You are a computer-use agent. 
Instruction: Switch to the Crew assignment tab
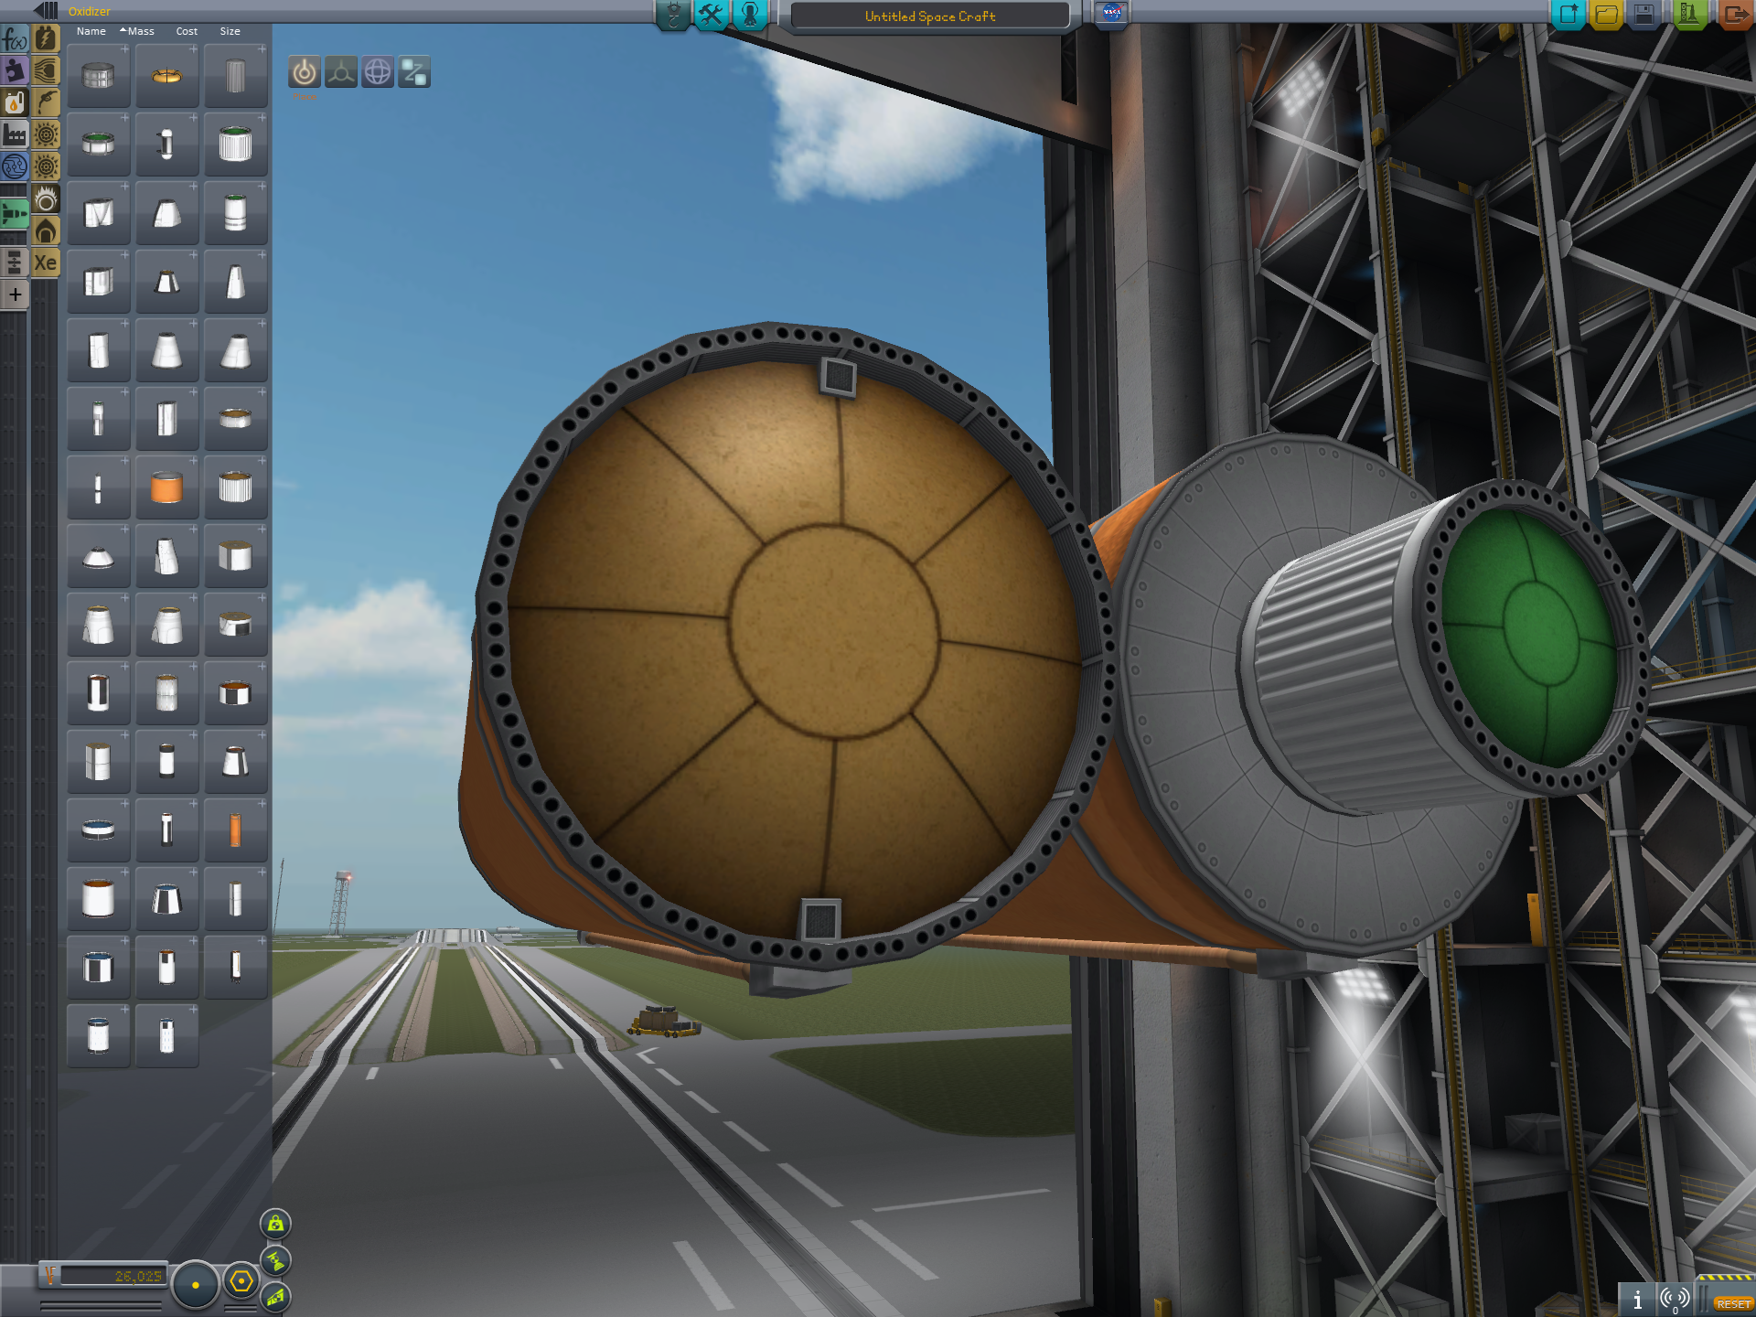(x=750, y=15)
